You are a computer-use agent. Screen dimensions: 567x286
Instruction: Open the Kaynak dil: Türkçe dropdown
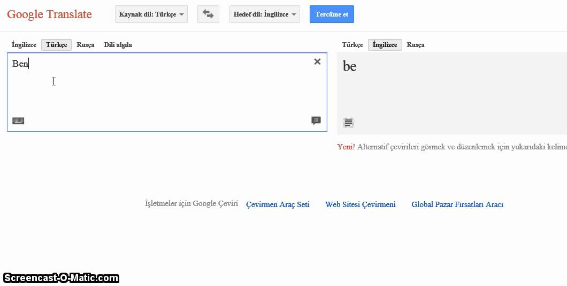[151, 14]
